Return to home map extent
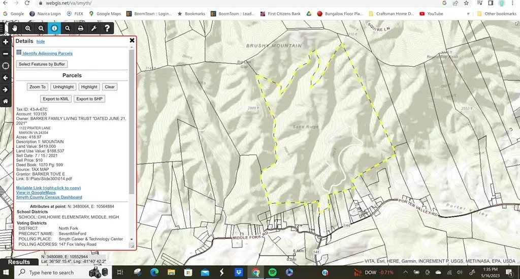Screen dimensions: 520x279 point(6,101)
